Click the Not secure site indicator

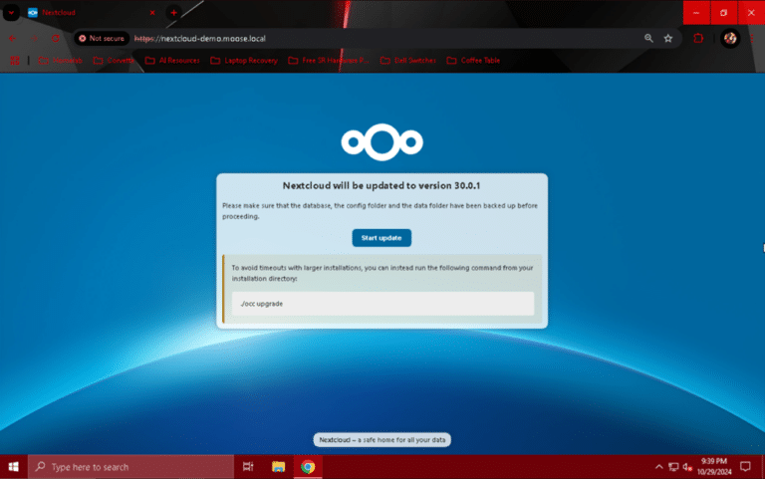point(102,38)
